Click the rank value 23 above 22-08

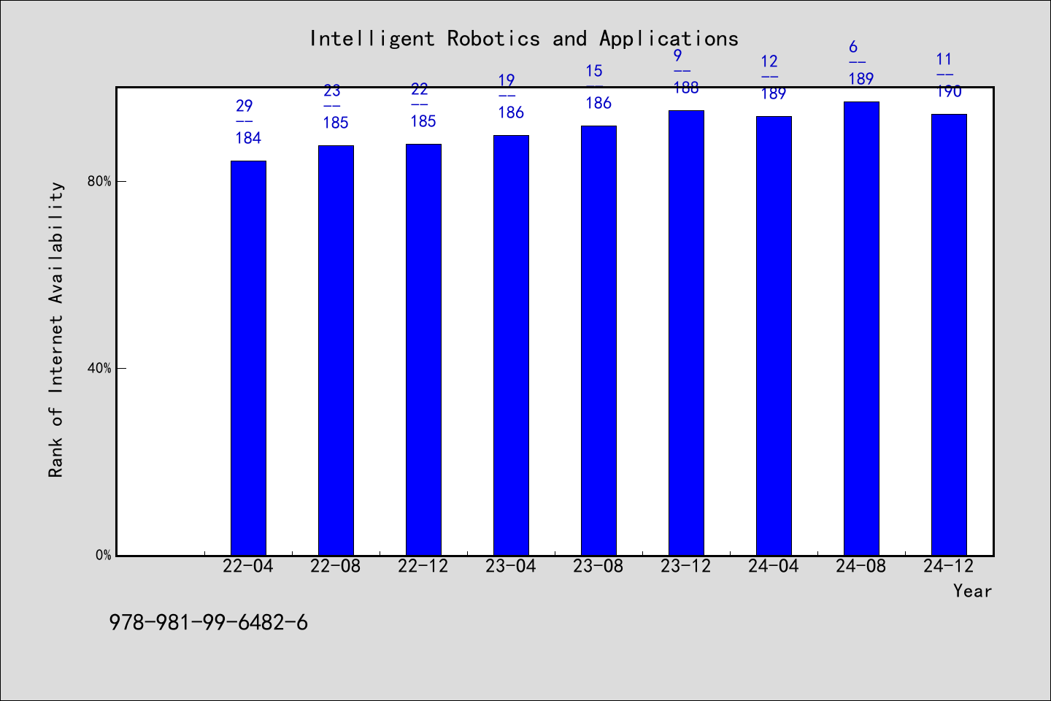331,91
